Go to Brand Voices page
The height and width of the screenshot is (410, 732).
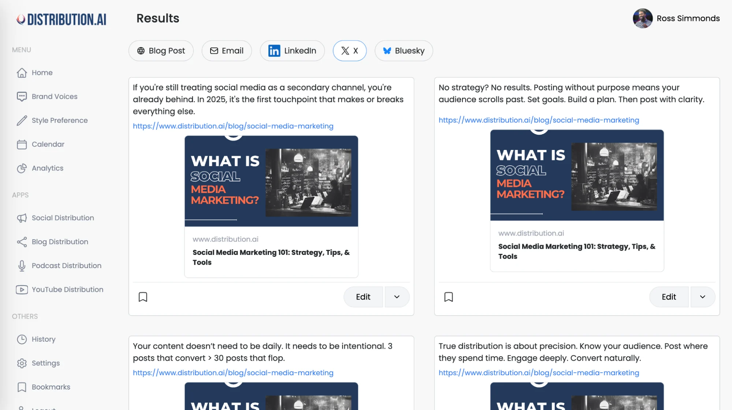tap(55, 97)
